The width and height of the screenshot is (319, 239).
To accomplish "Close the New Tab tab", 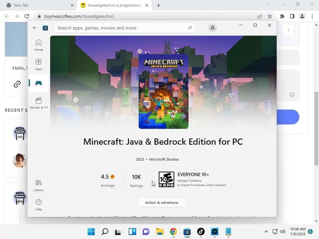I will (x=72, y=5).
